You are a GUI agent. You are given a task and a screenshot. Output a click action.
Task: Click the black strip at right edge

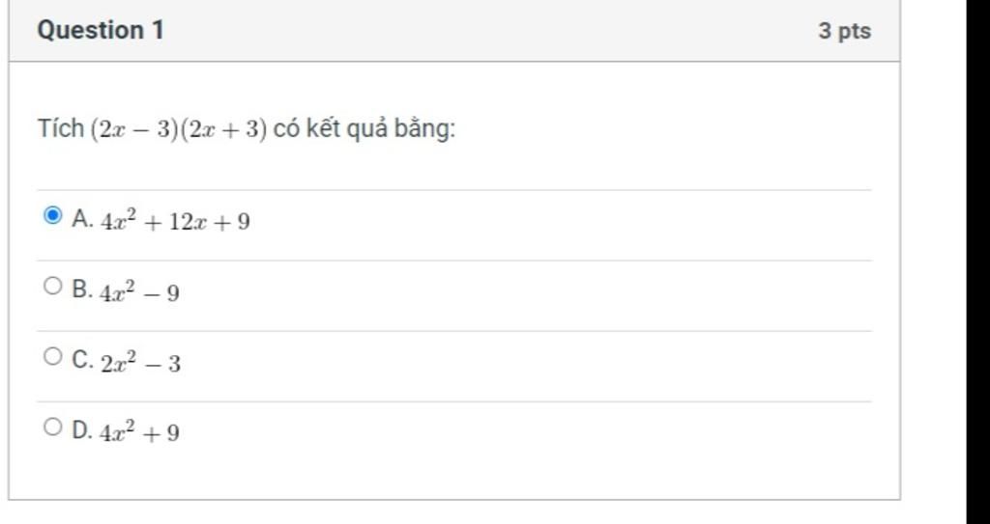click(978, 262)
